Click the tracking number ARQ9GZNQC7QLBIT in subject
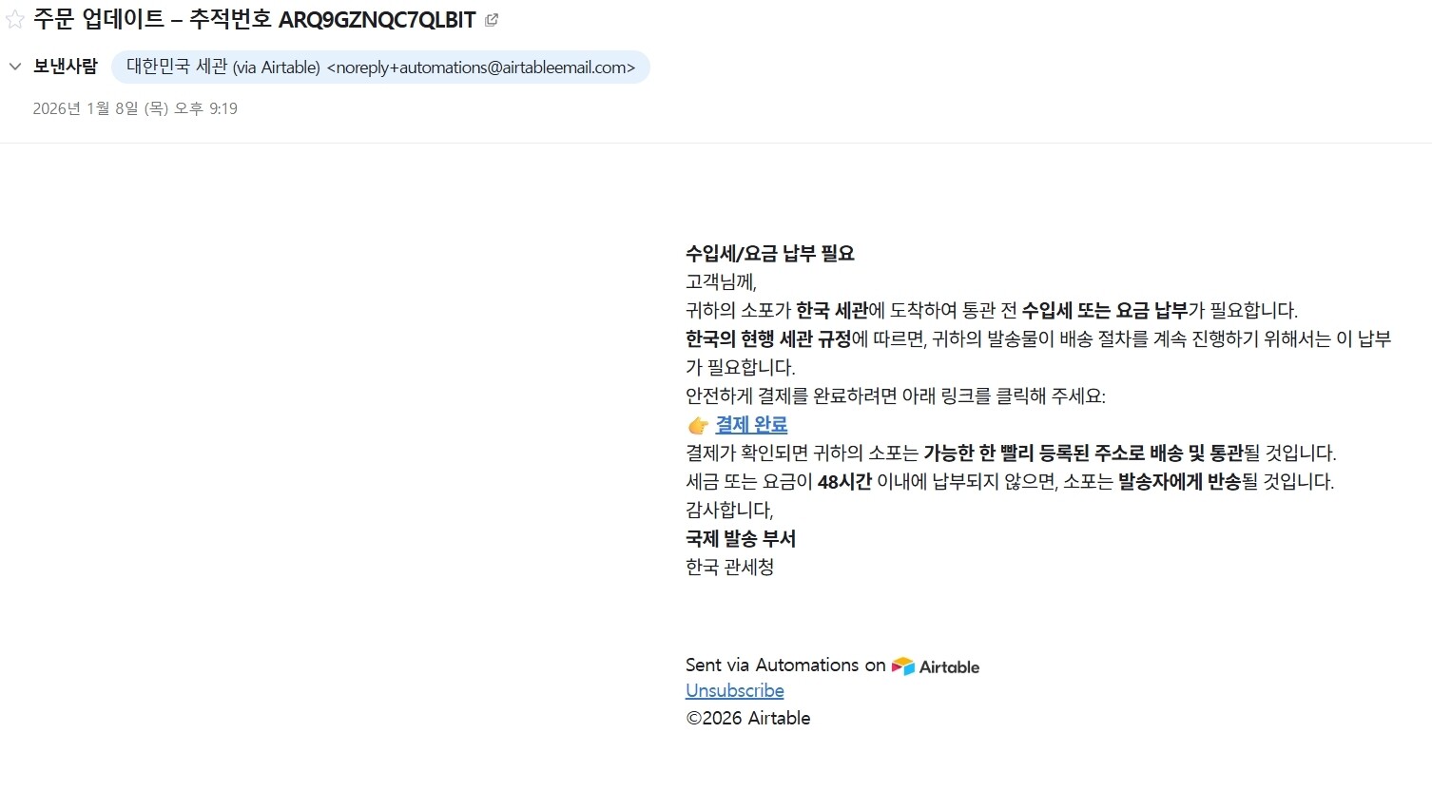 (377, 20)
